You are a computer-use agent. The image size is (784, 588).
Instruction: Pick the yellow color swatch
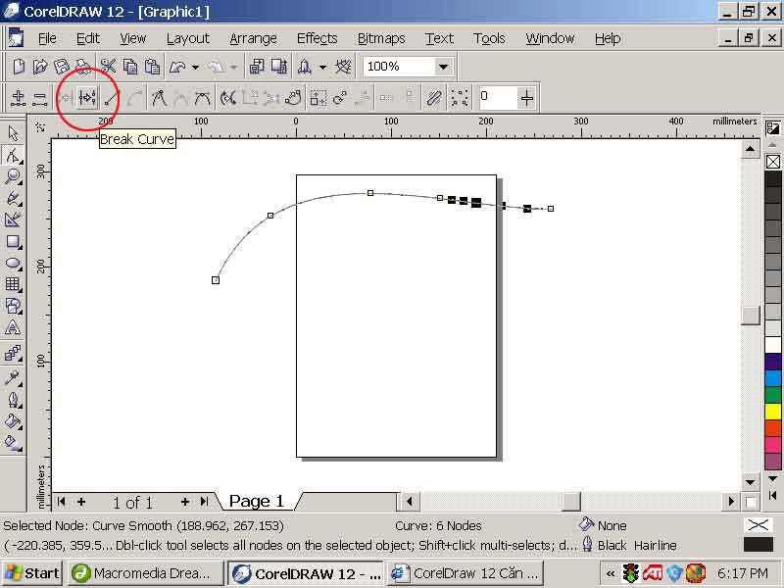pyautogui.click(x=773, y=411)
